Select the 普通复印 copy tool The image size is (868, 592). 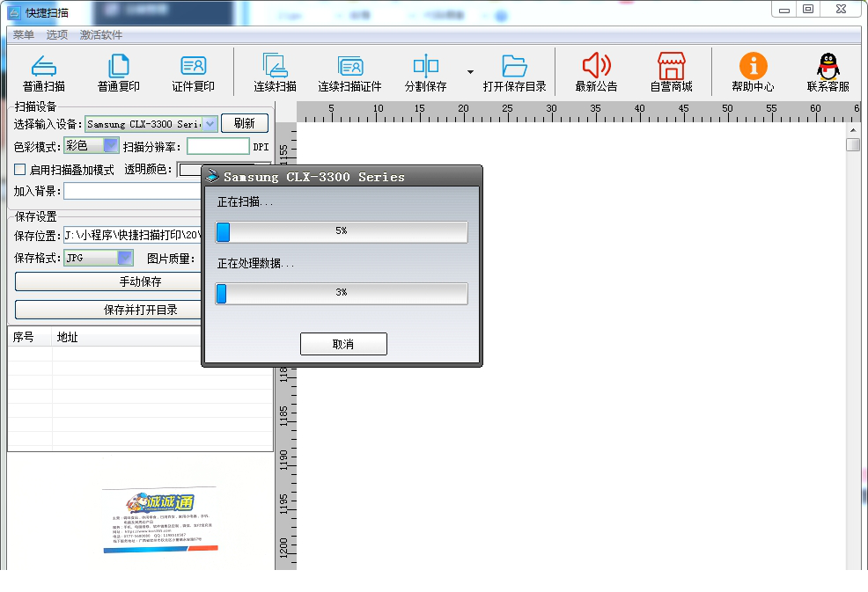pos(119,67)
